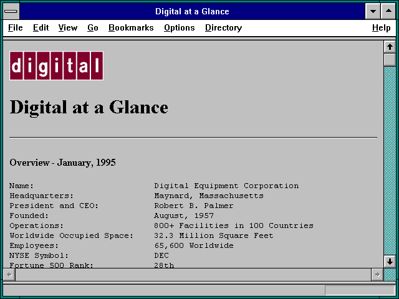The height and width of the screenshot is (299, 399).
Task: Maximize the Digital at a Glance window
Action: point(388,11)
